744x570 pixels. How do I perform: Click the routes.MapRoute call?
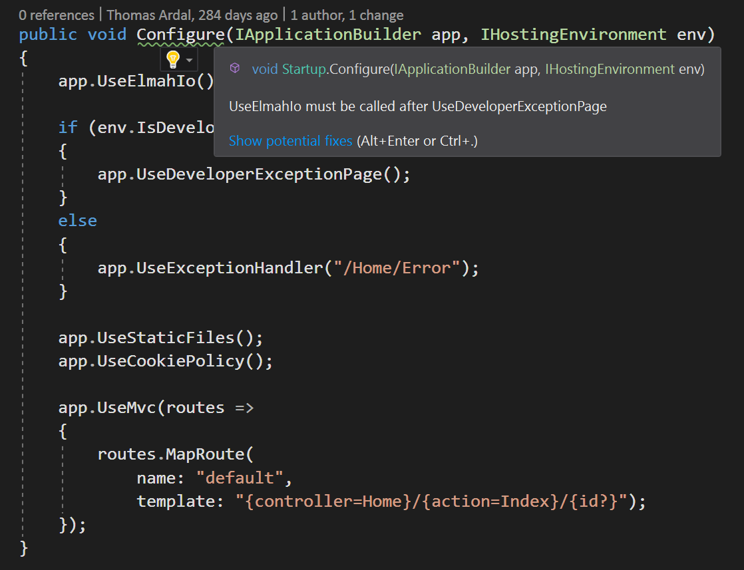point(171,454)
